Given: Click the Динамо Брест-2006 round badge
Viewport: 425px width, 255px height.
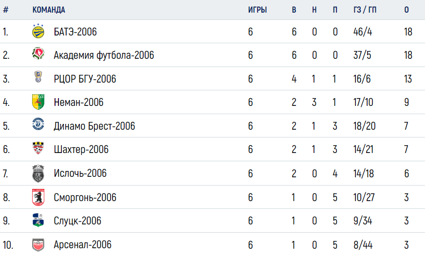Looking at the screenshot, I should [38, 124].
